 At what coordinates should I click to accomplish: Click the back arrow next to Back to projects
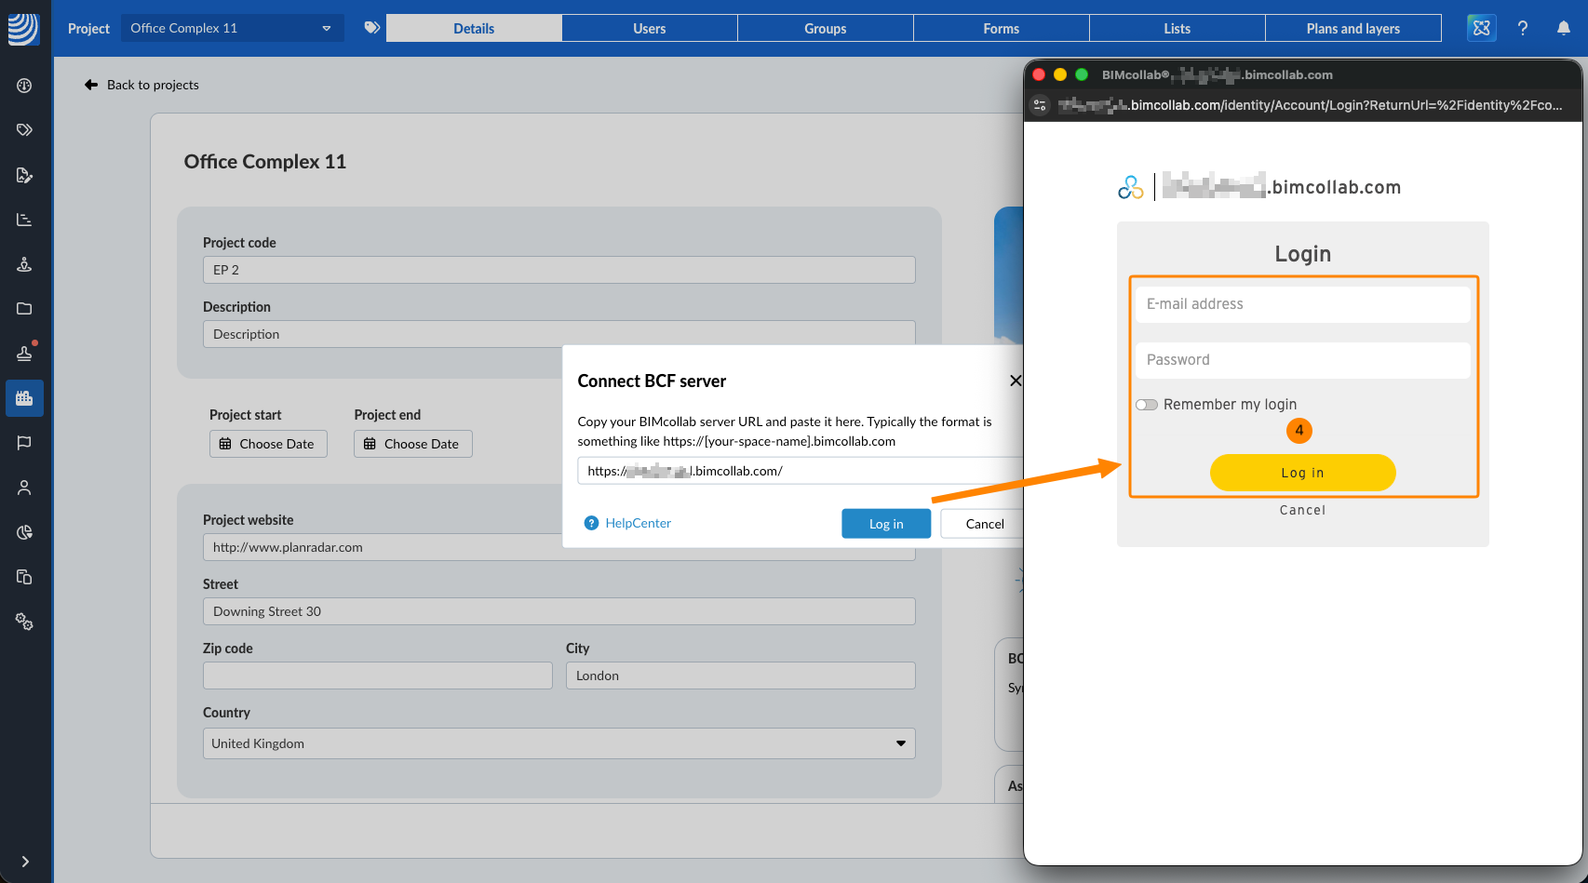pos(91,85)
